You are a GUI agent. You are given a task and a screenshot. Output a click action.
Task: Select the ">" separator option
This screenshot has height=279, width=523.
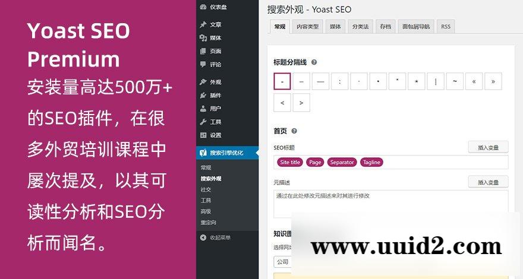click(x=301, y=103)
